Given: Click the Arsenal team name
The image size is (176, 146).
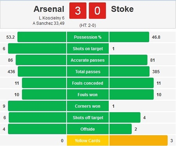Looking at the screenshot, I should (49, 9).
